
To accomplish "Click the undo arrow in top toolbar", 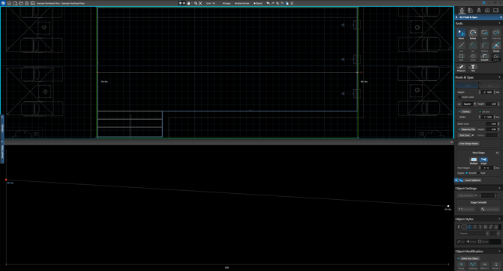I will [x=268, y=3].
